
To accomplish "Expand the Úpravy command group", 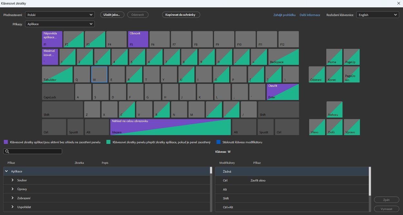I will [13, 189].
